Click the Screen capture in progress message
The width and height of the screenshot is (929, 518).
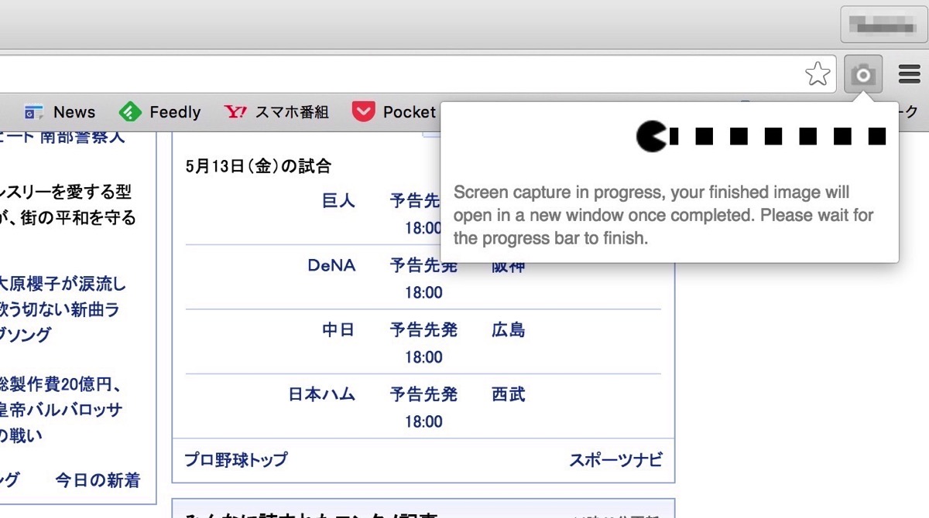click(663, 215)
